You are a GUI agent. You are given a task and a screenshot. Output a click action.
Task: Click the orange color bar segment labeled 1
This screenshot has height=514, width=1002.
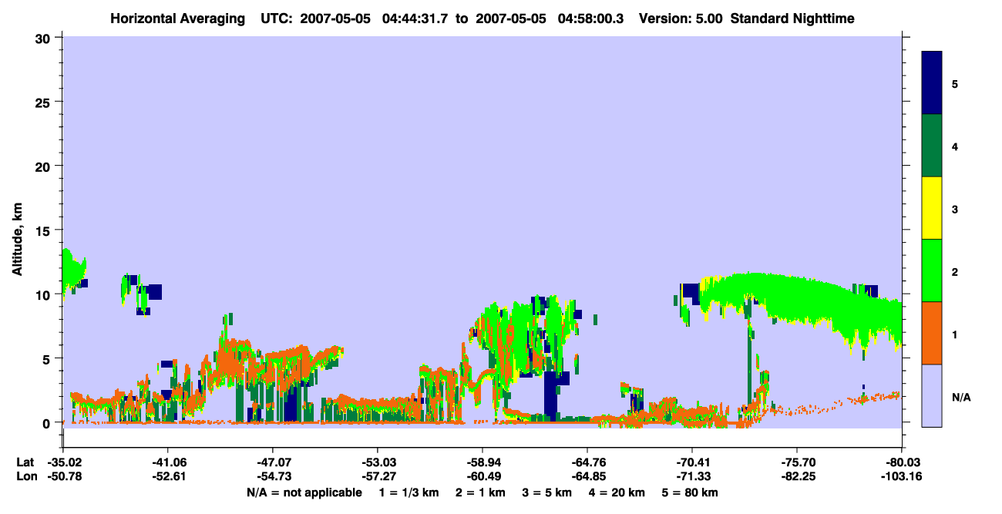coord(932,333)
